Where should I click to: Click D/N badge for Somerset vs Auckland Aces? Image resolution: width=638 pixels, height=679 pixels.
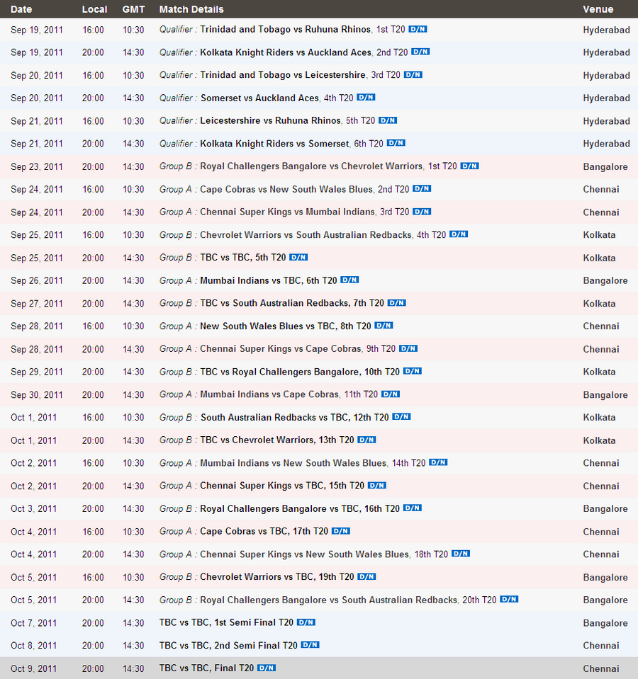click(x=366, y=98)
